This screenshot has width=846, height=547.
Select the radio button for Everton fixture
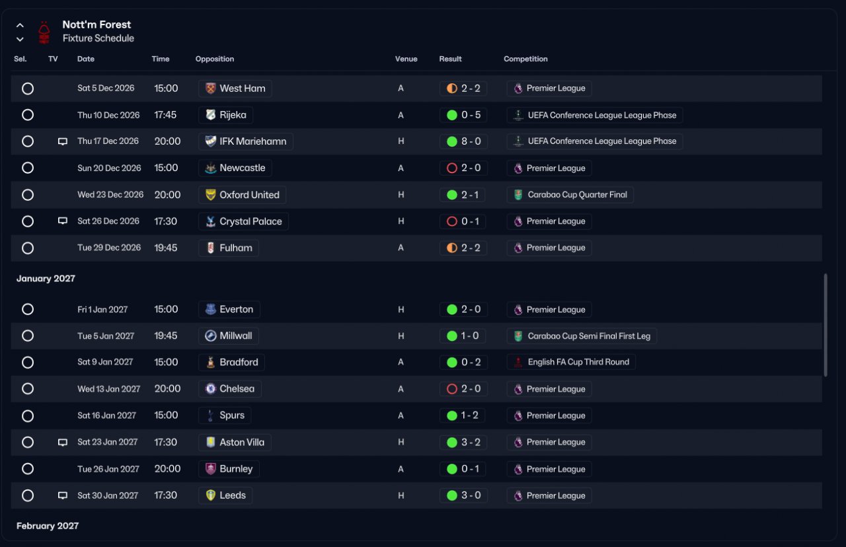(x=28, y=309)
